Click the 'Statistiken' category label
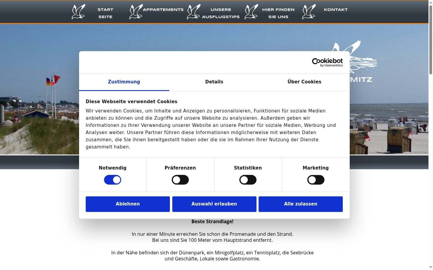433x270 pixels. click(248, 168)
